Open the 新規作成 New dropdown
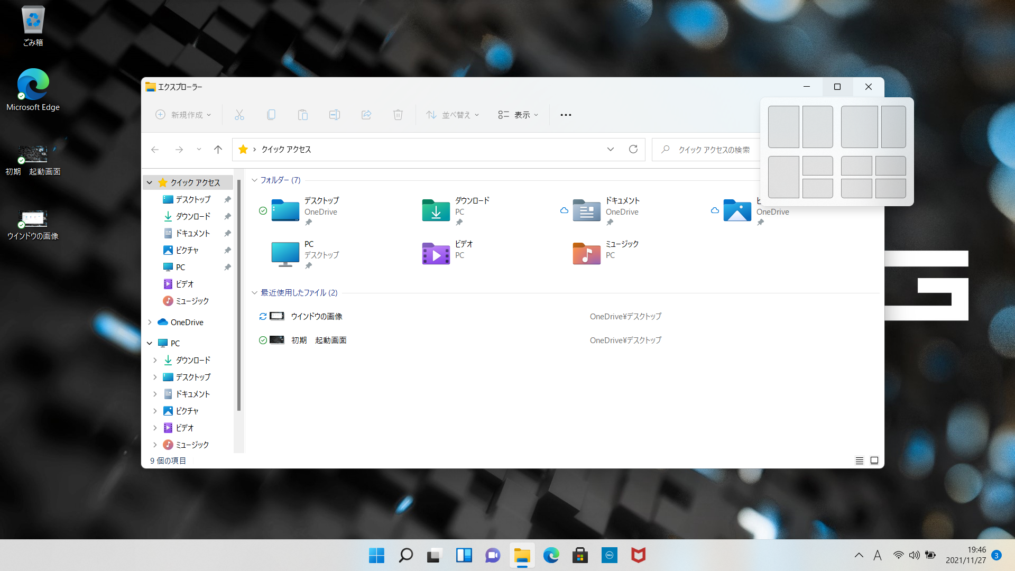This screenshot has height=571, width=1015. click(x=183, y=115)
